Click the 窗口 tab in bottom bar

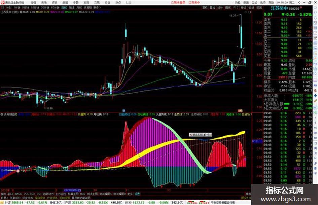pos(10,194)
